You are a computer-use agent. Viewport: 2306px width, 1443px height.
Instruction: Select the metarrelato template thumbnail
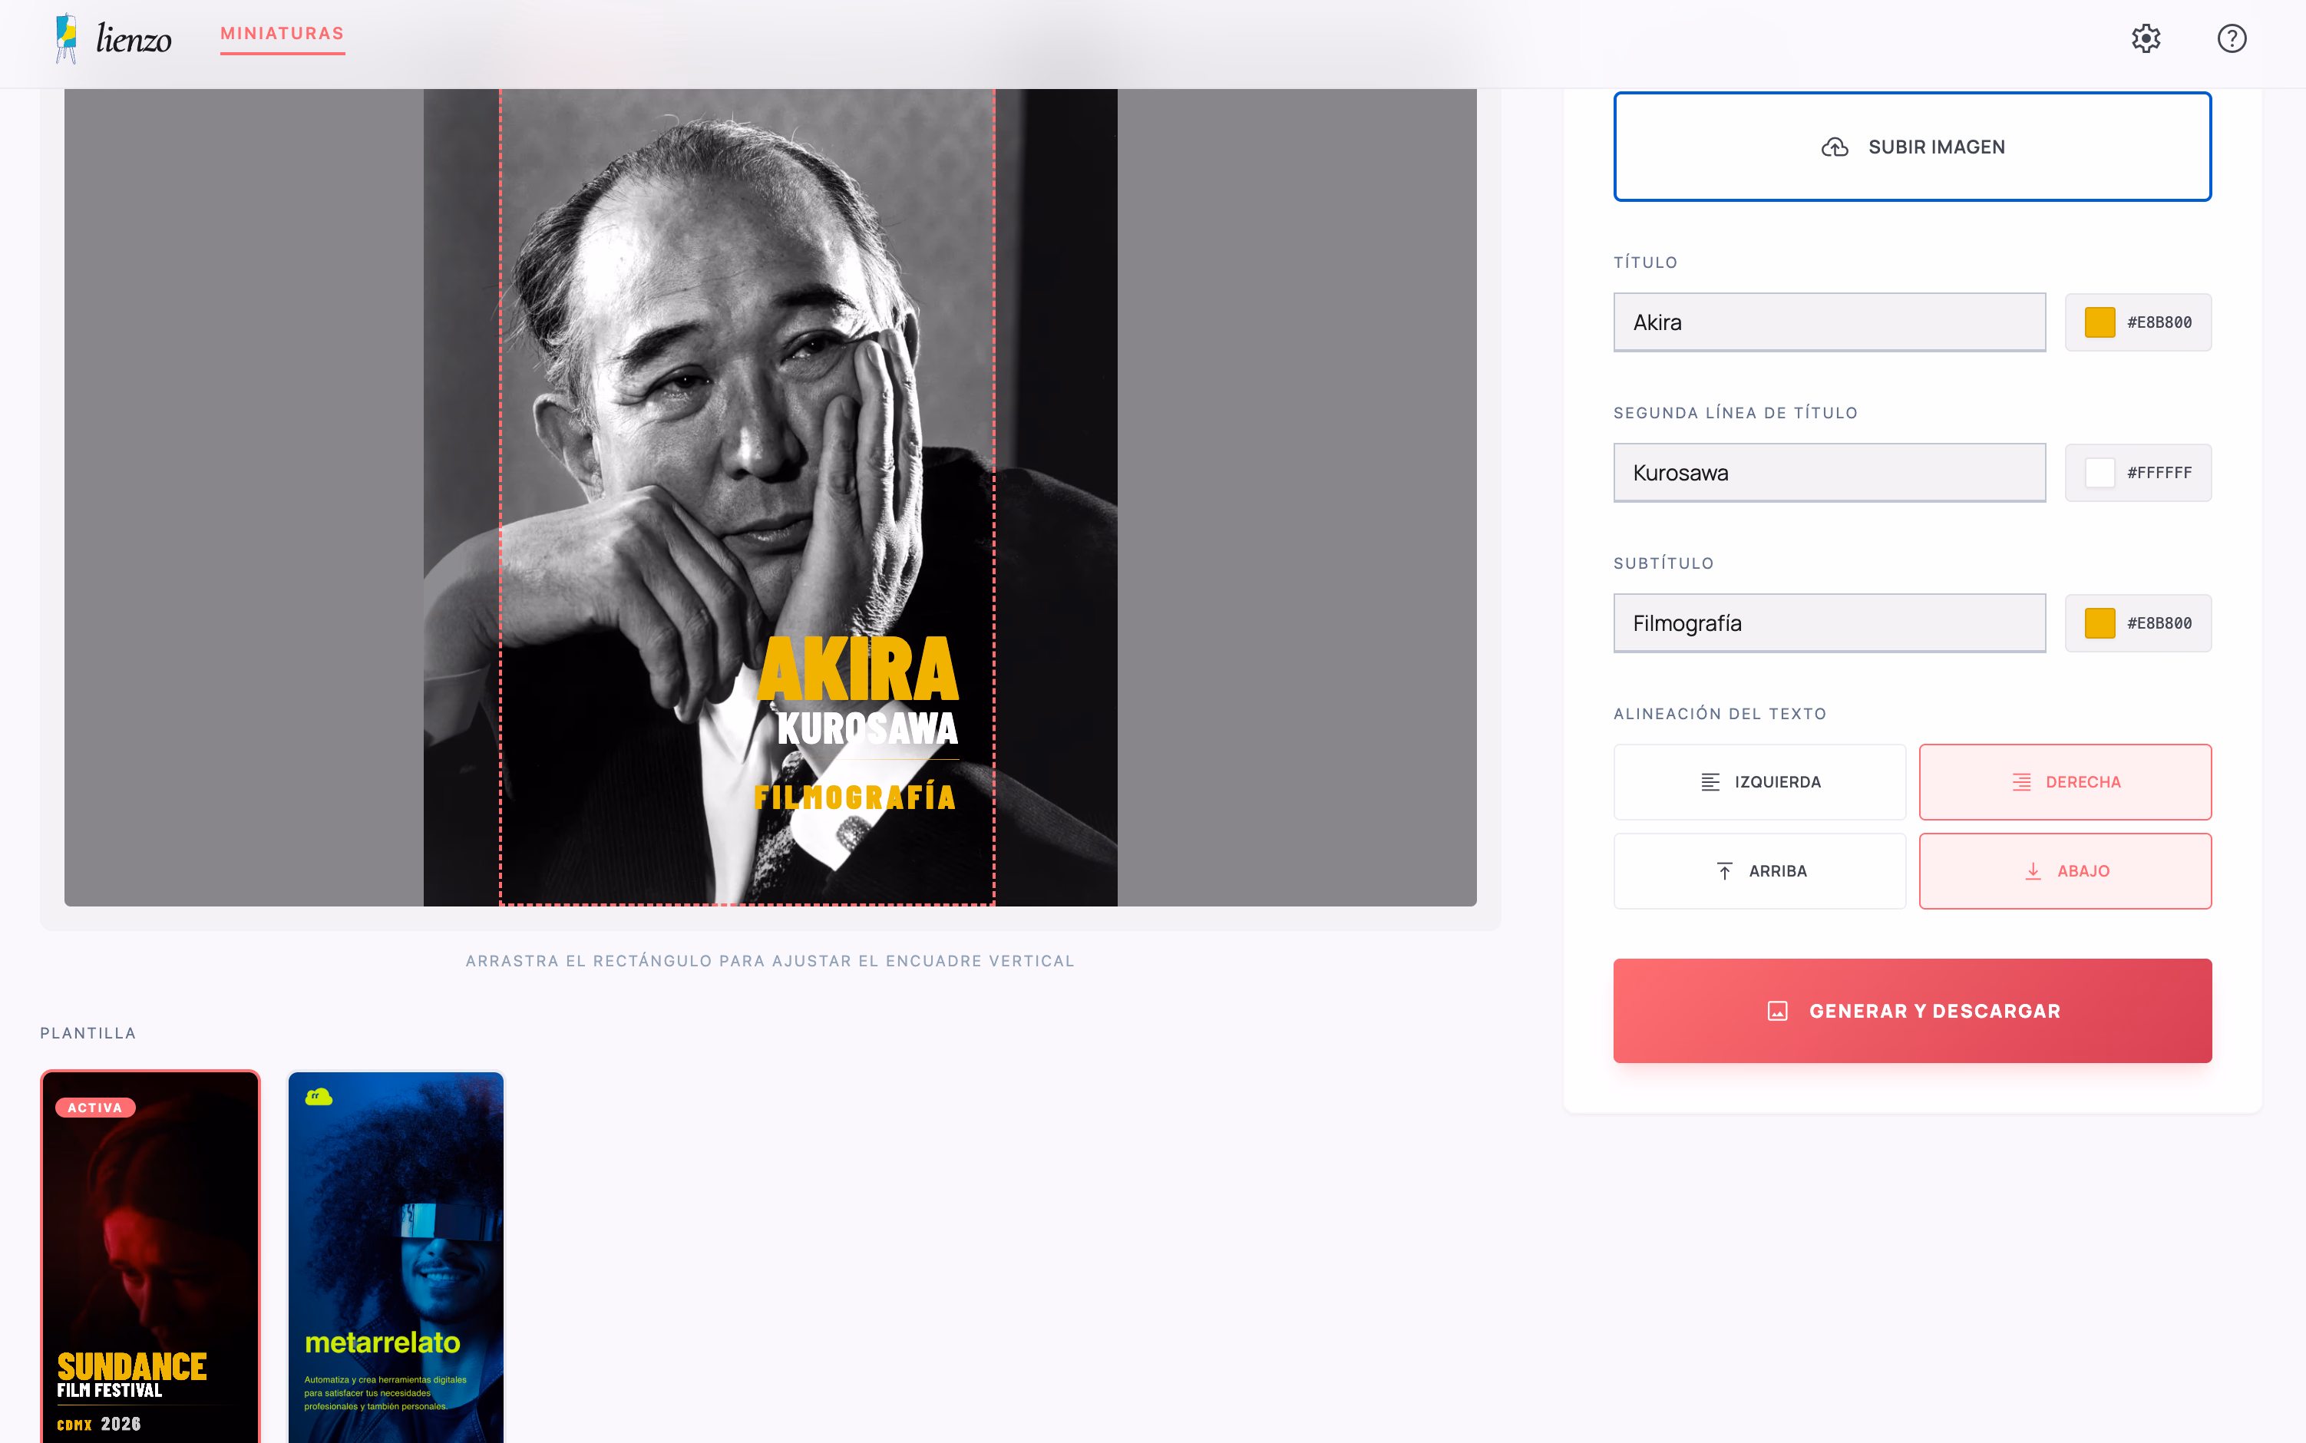[x=396, y=1257]
